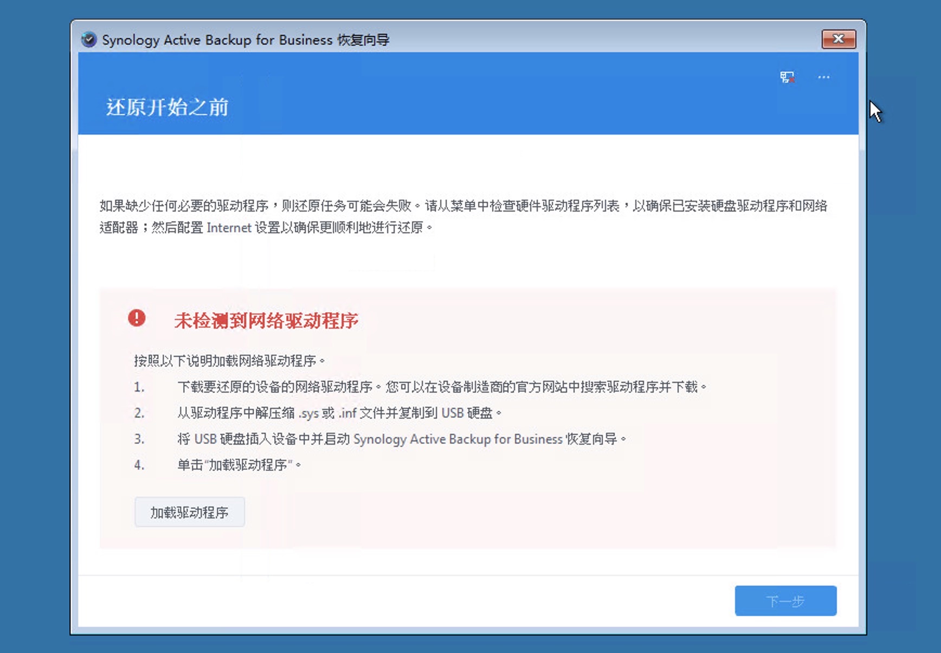Image resolution: width=941 pixels, height=653 pixels.
Task: Click the window title Synology Active Backup for Business 恢复向导
Action: coord(246,40)
